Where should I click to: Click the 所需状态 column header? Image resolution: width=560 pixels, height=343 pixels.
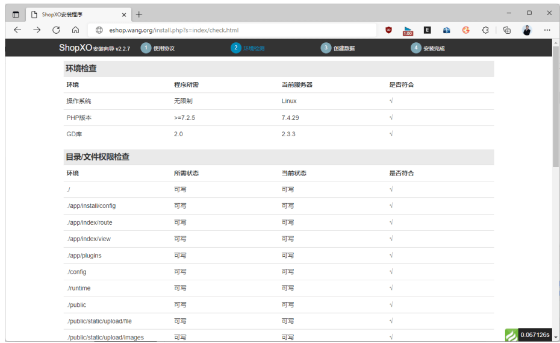click(186, 173)
